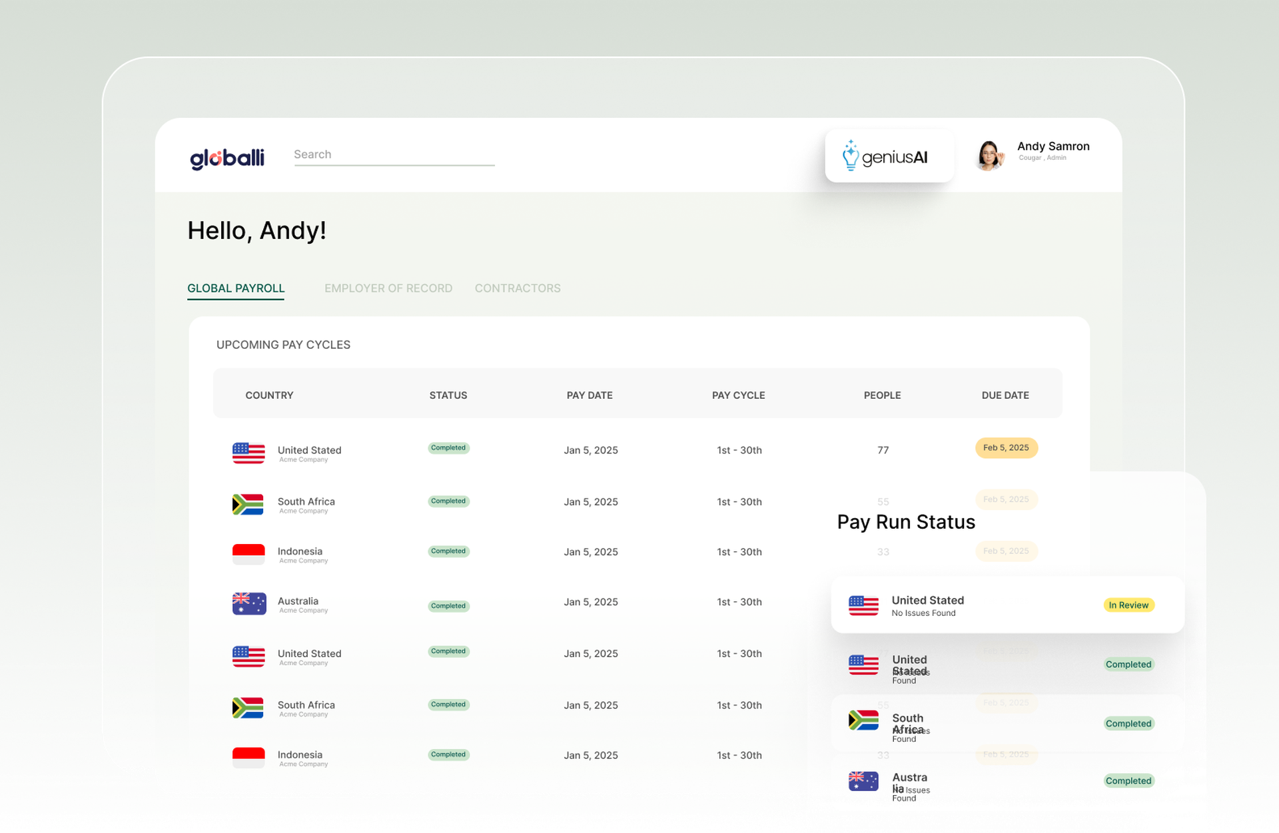Click the Completed badge in the Australia row
Viewport: 1279px width, 833px height.
click(448, 606)
